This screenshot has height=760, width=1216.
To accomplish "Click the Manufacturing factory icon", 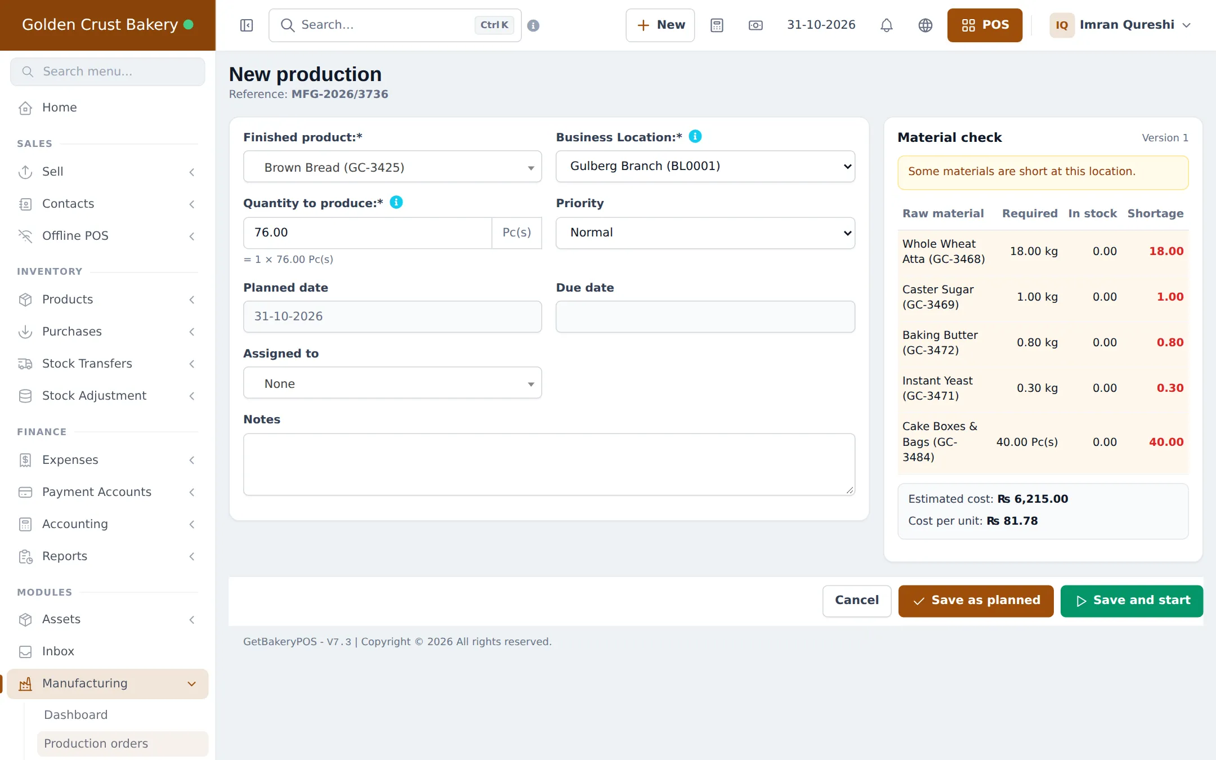I will pos(25,683).
